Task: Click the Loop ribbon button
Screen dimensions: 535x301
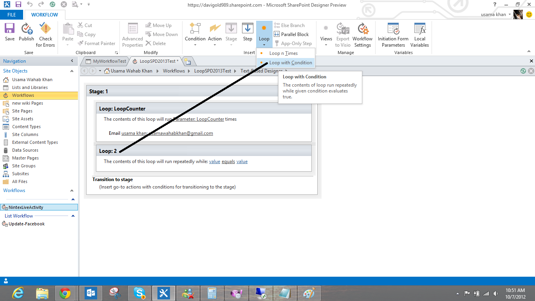Action: point(264,34)
